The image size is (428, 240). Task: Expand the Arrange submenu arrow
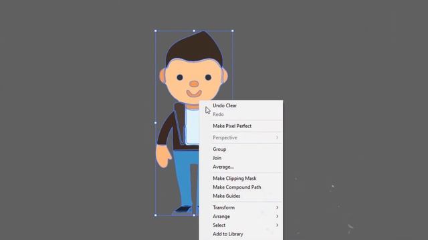277,216
